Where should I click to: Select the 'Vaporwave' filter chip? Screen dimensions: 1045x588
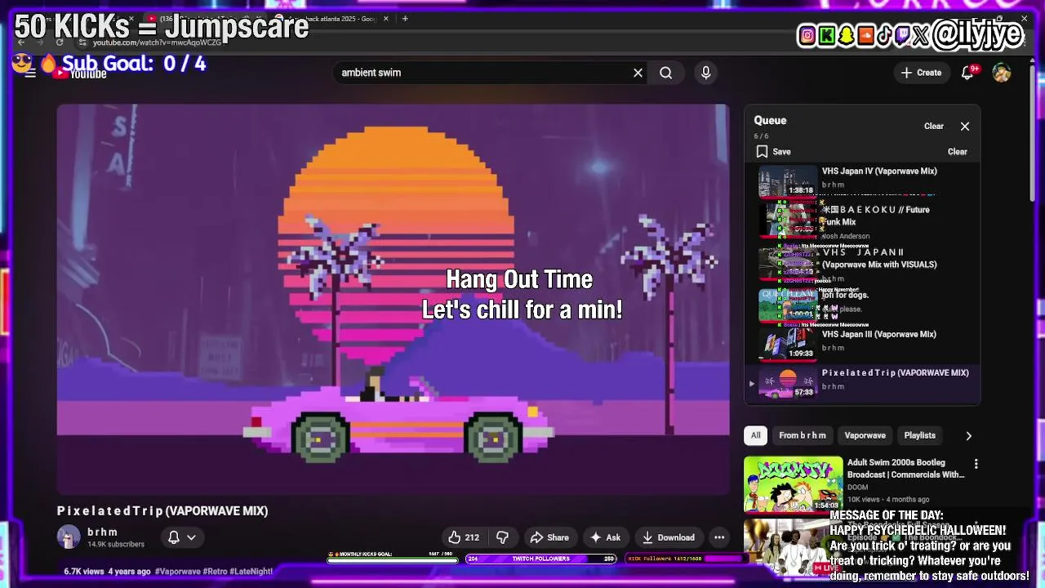[865, 435]
